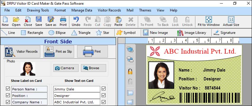Open a file with the Open icon
Image resolution: width=252 pixels, height=106 pixels.
pyautogui.click(x=16, y=21)
